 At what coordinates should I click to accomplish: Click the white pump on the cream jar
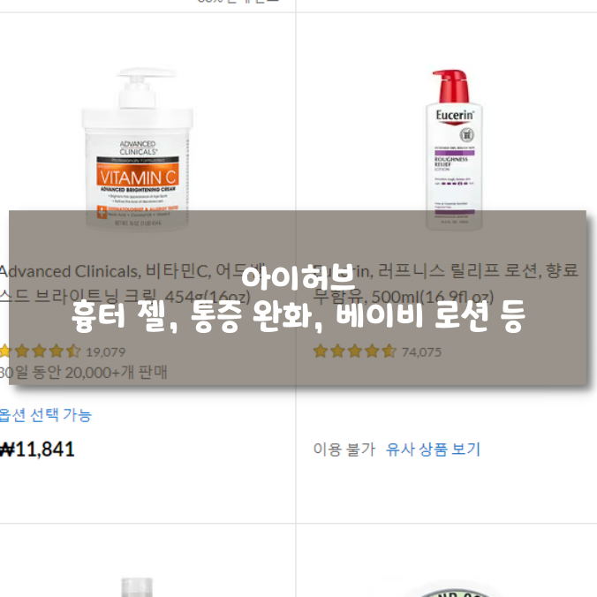pos(141,88)
